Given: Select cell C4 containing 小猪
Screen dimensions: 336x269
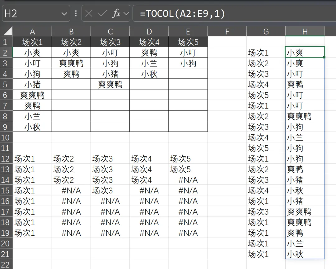Looking at the screenshot, I should 110,74.
